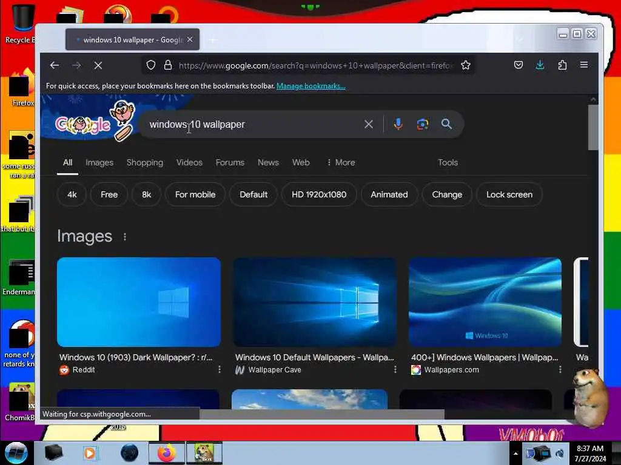Open the Tools search options

(x=448, y=162)
